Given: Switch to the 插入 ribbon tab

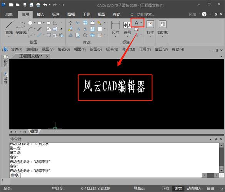Looking at the screenshot, I should 40,14.
